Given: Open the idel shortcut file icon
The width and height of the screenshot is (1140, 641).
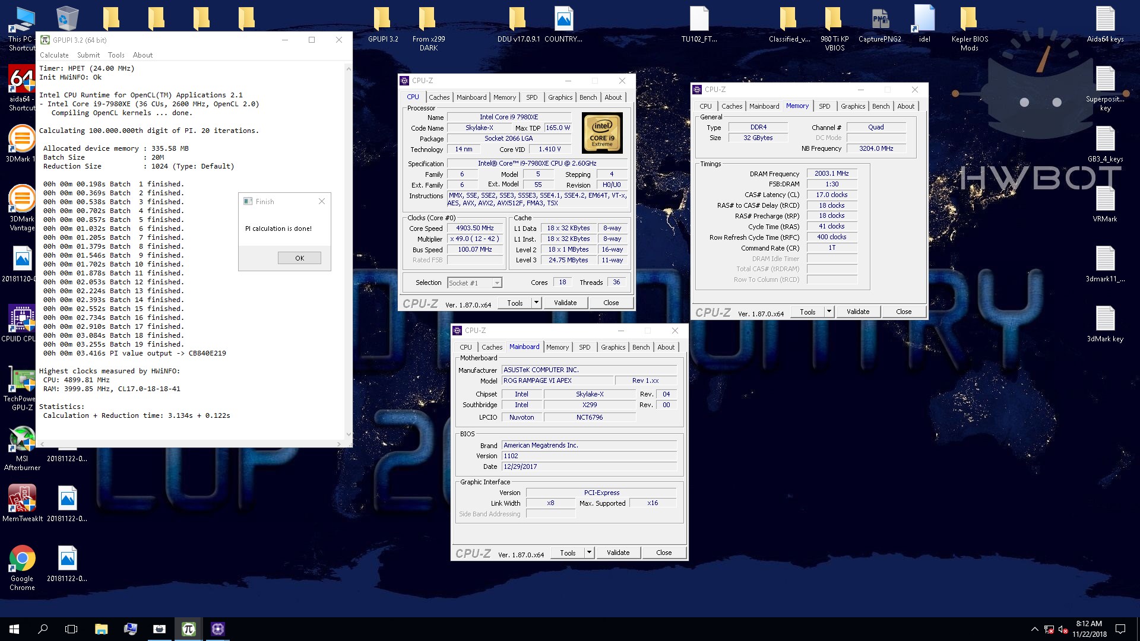Looking at the screenshot, I should [x=924, y=18].
